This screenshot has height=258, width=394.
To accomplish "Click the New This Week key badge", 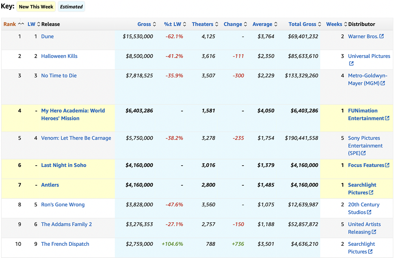I will (36, 6).
